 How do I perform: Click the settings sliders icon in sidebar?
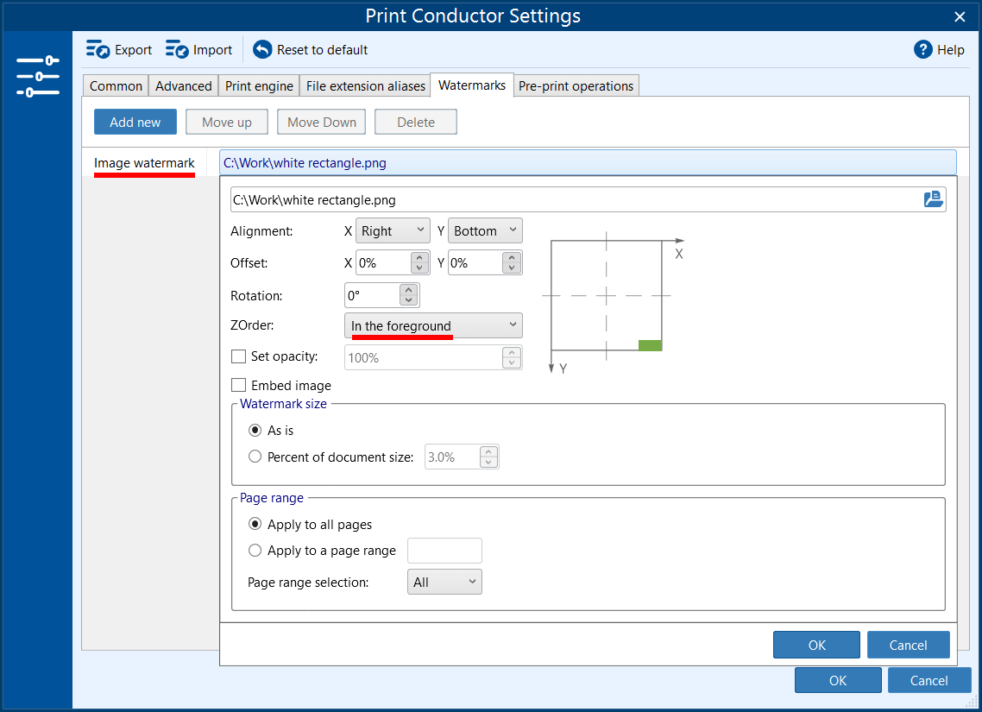click(x=37, y=76)
